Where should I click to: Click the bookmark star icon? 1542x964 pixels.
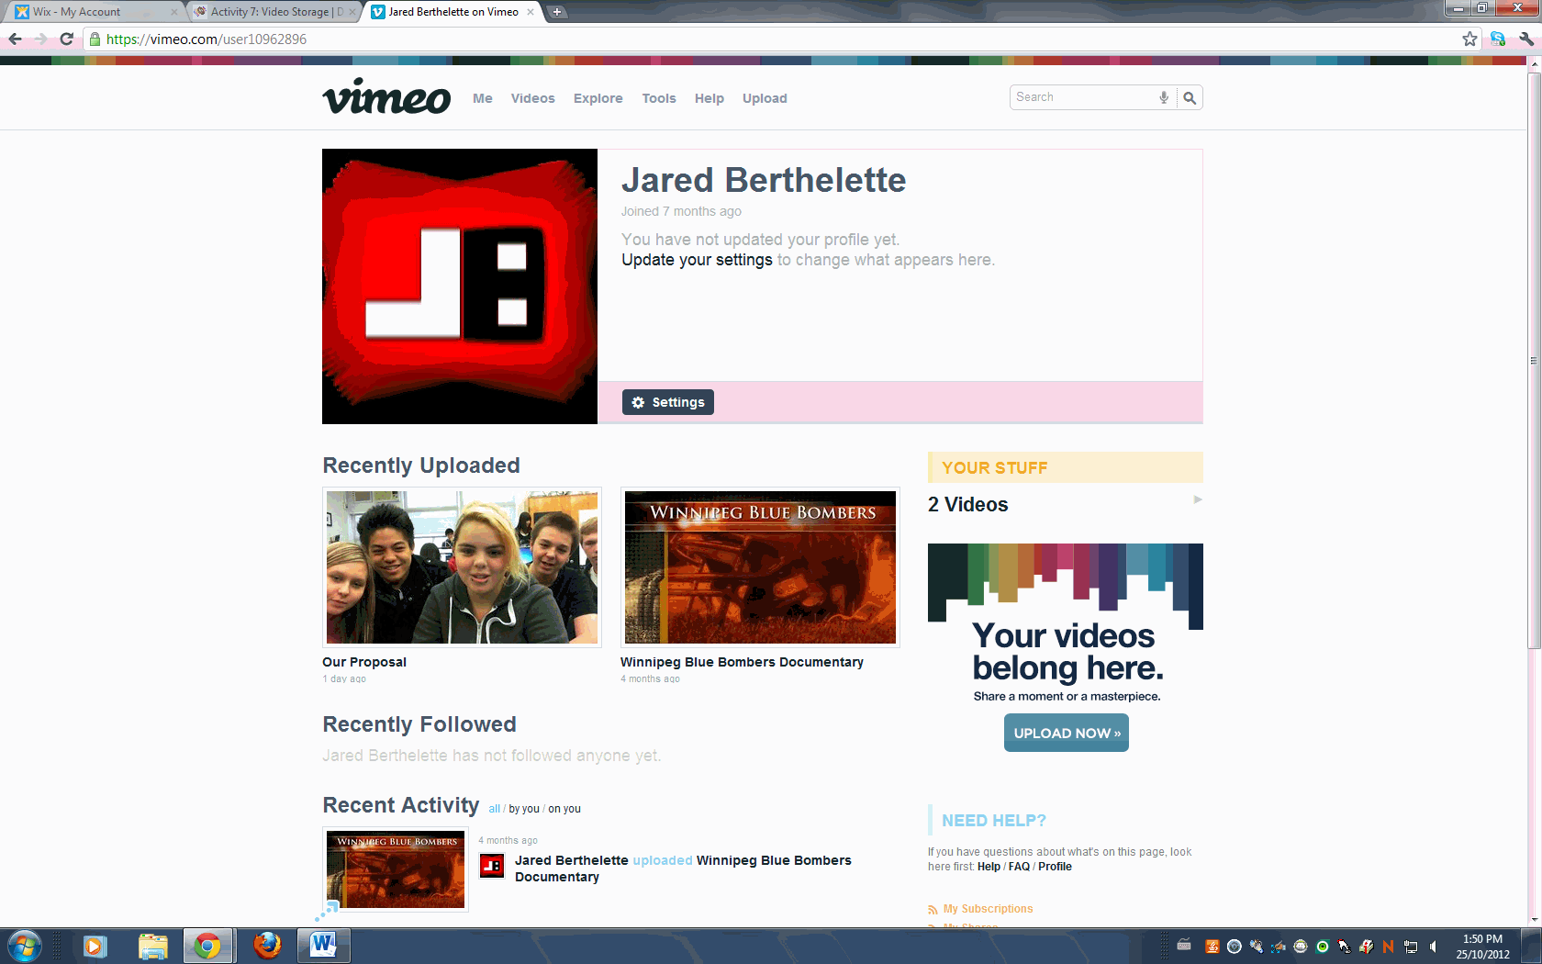[1469, 39]
